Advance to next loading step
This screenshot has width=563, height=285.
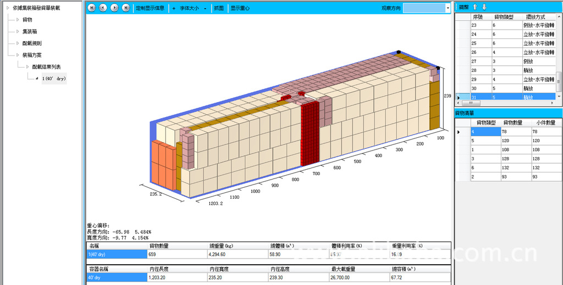[114, 8]
